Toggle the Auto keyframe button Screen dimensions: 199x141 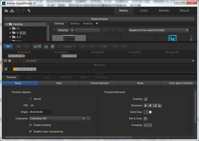coord(67,46)
